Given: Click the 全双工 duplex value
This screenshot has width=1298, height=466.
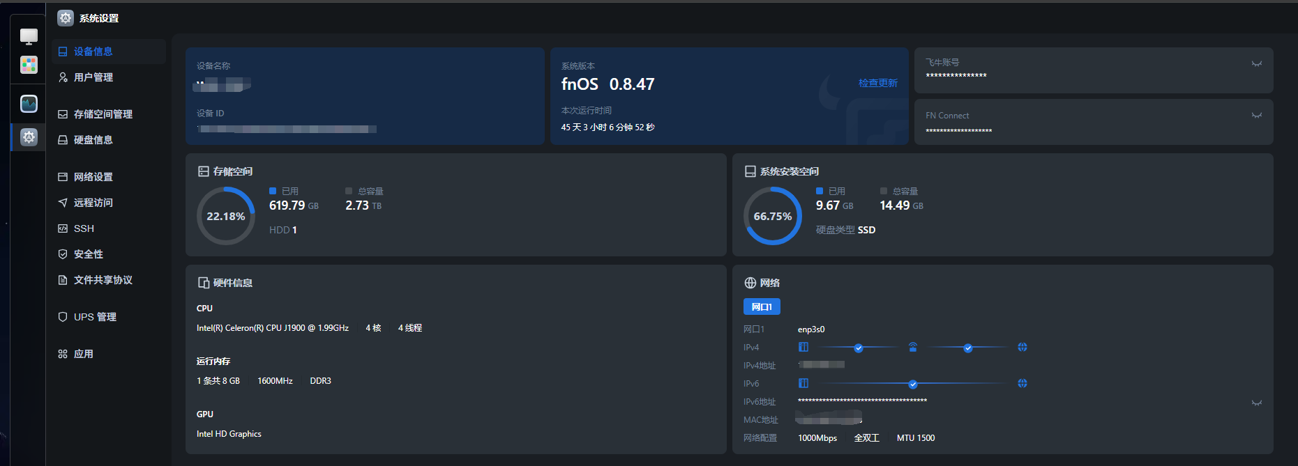Looking at the screenshot, I should coord(866,438).
